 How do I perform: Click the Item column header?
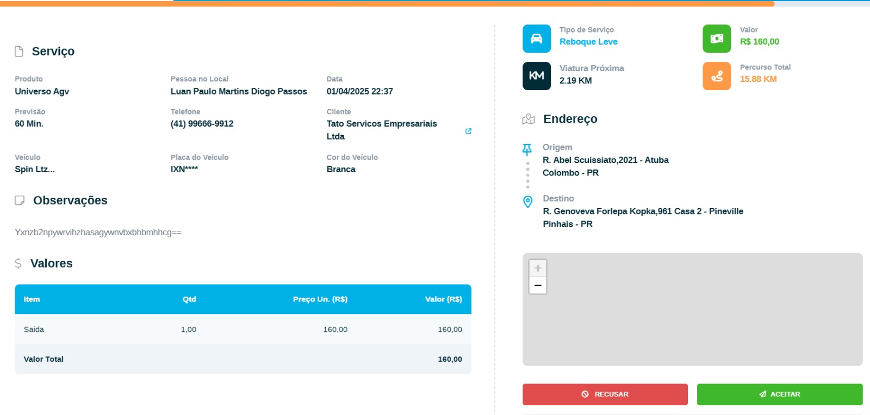point(32,299)
